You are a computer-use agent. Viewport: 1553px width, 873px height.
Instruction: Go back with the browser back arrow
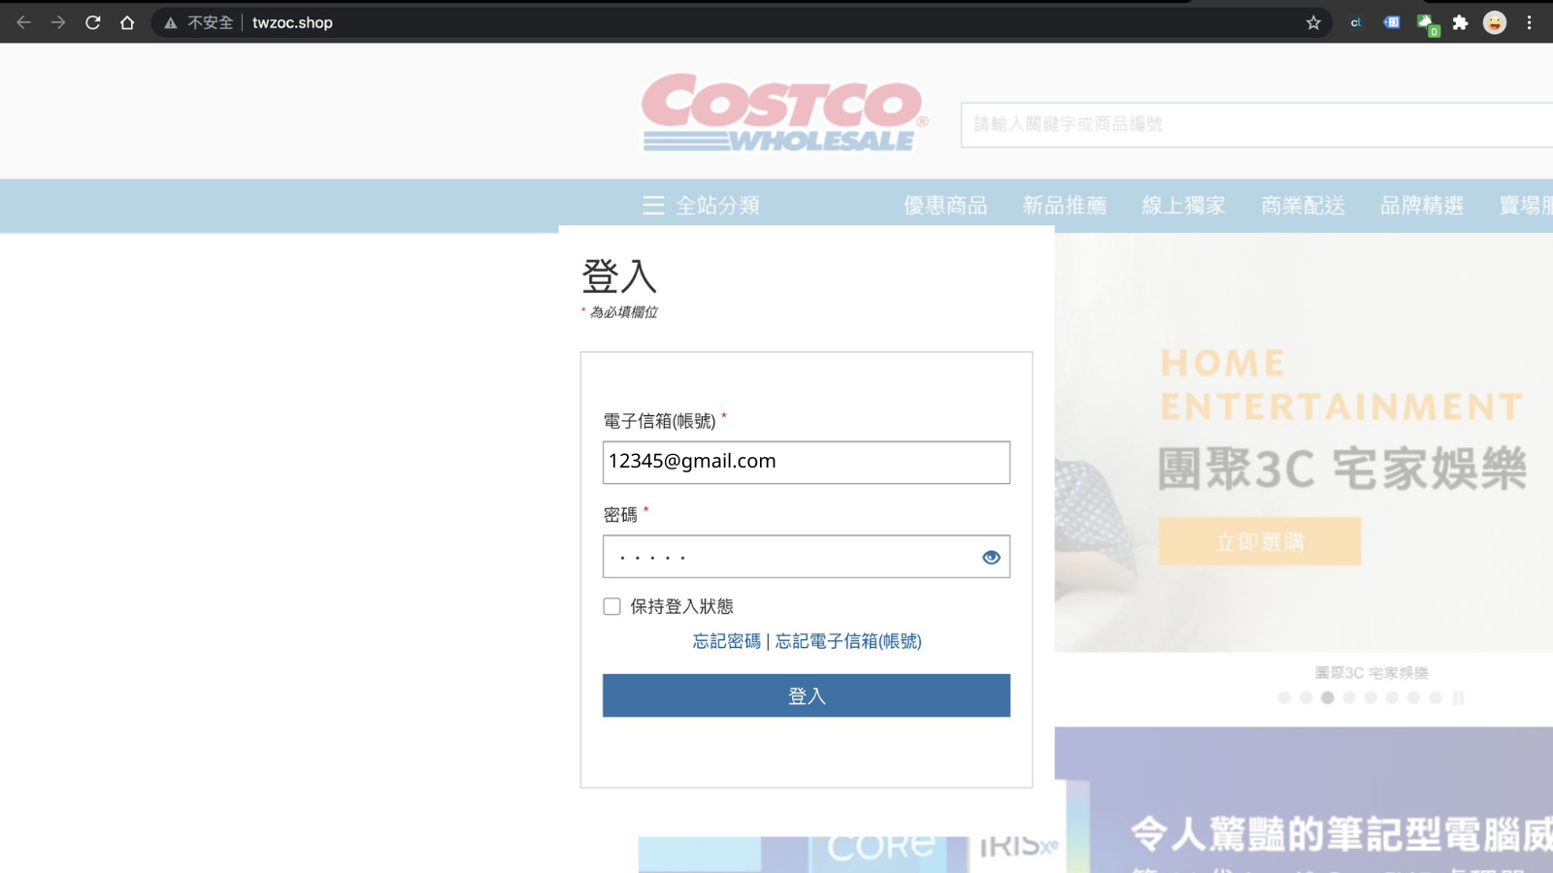point(23,22)
